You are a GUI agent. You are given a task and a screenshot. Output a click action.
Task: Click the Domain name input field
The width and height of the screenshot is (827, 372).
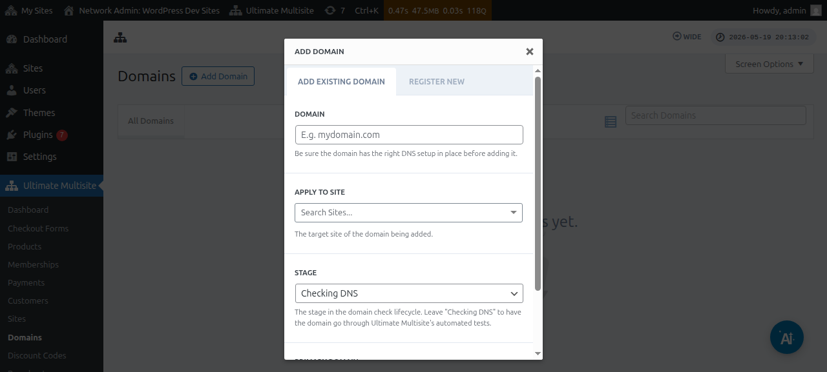point(409,135)
